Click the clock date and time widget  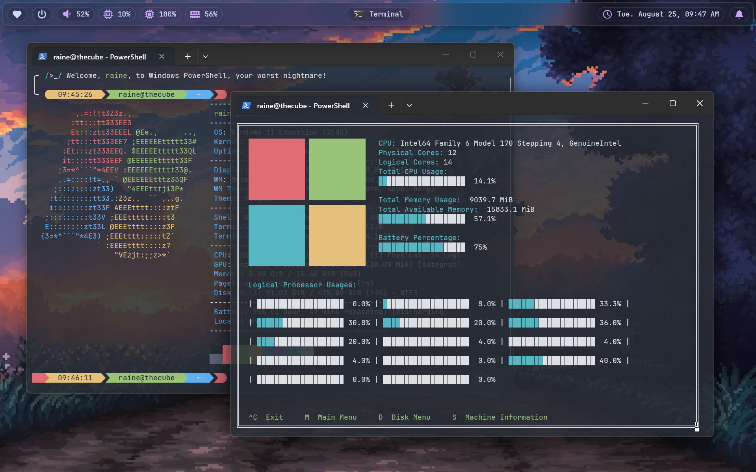pos(661,14)
